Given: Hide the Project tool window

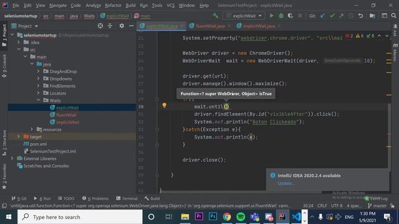Looking at the screenshot, I should pos(131,26).
